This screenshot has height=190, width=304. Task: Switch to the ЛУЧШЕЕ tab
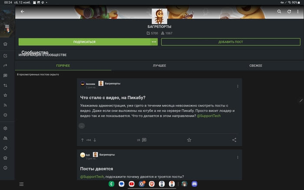point(159,66)
